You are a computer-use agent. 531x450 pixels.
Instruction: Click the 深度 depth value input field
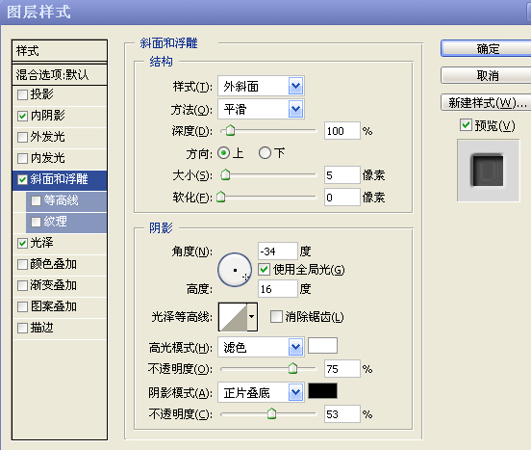[x=341, y=131]
